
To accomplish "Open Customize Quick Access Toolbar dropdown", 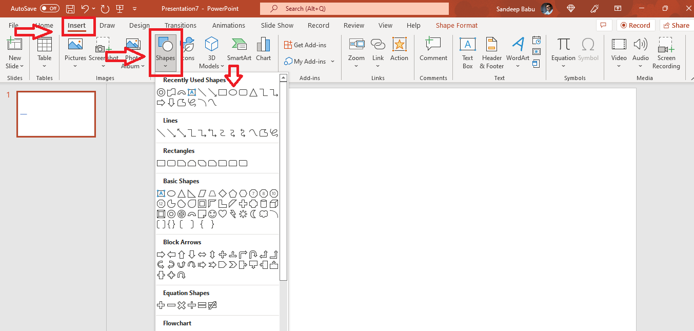I will click(135, 9).
